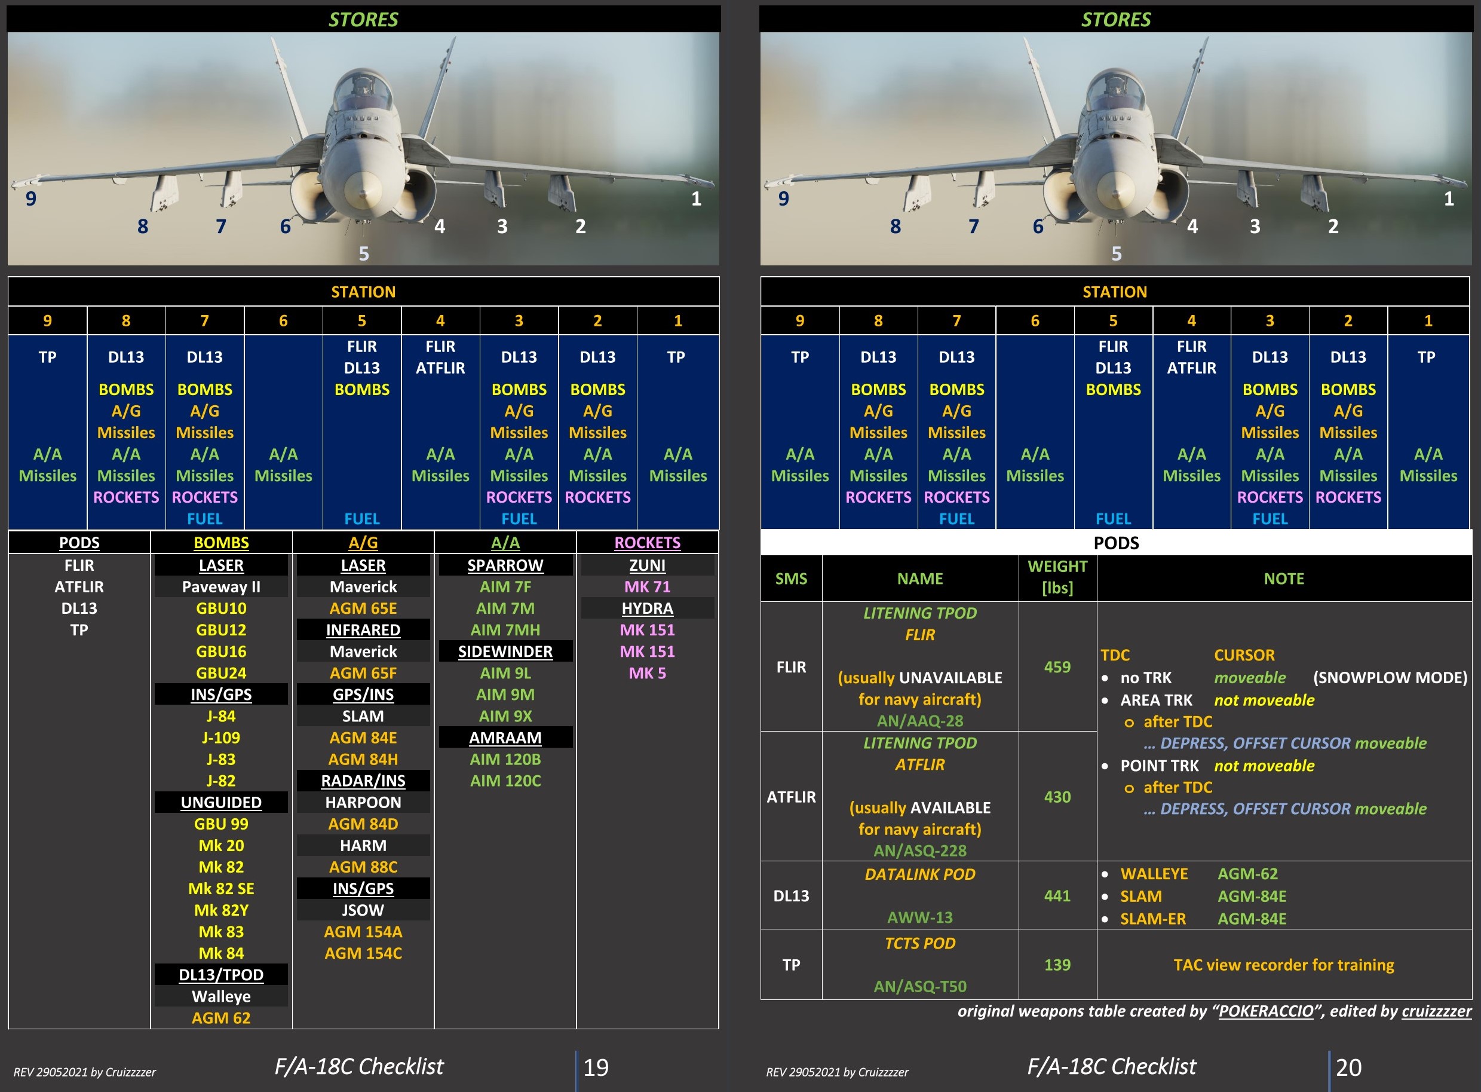Click the DATALINK POD name cell
Screen dimensions: 1481x1092
point(919,874)
